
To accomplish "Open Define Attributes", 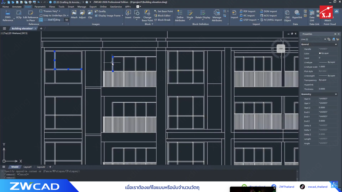I will 180,16.
